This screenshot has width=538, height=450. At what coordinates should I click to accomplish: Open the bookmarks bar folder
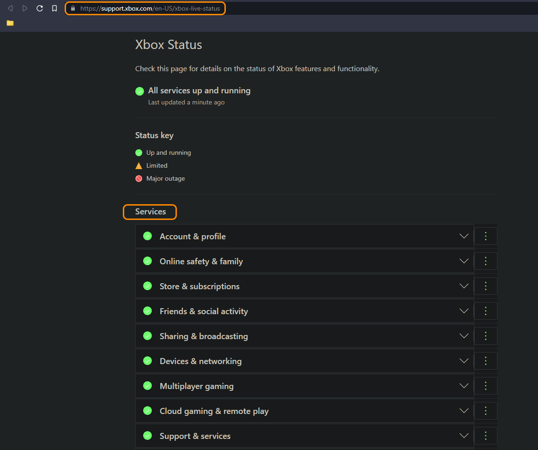10,23
